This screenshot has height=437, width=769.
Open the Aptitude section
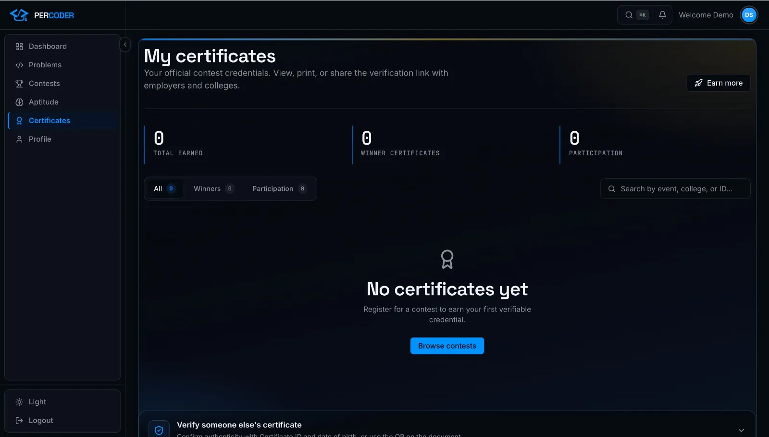click(x=62, y=102)
